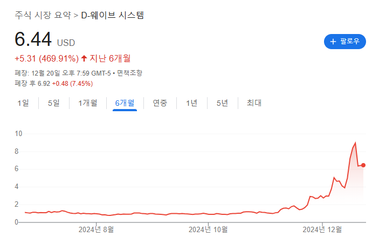Click the 폐장 후 6.92 after-hours value
The height and width of the screenshot is (237, 386).
[32, 83]
